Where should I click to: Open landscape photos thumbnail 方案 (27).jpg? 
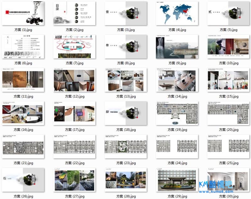(74, 180)
